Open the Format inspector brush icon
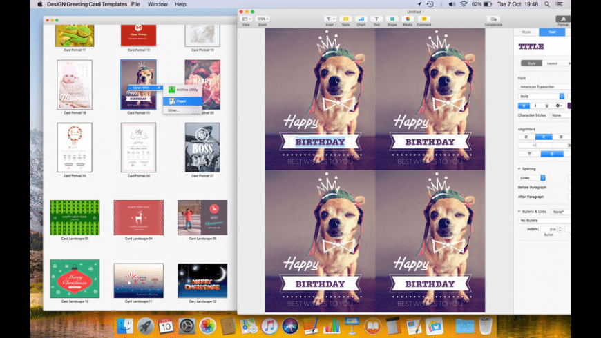The image size is (601, 338). [563, 19]
